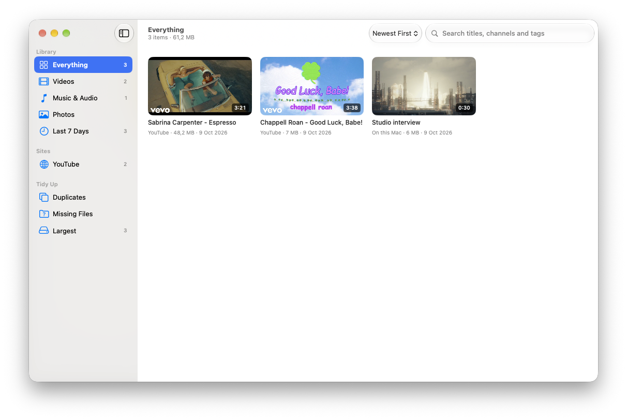Click the 3:21 duration badge

tap(240, 108)
